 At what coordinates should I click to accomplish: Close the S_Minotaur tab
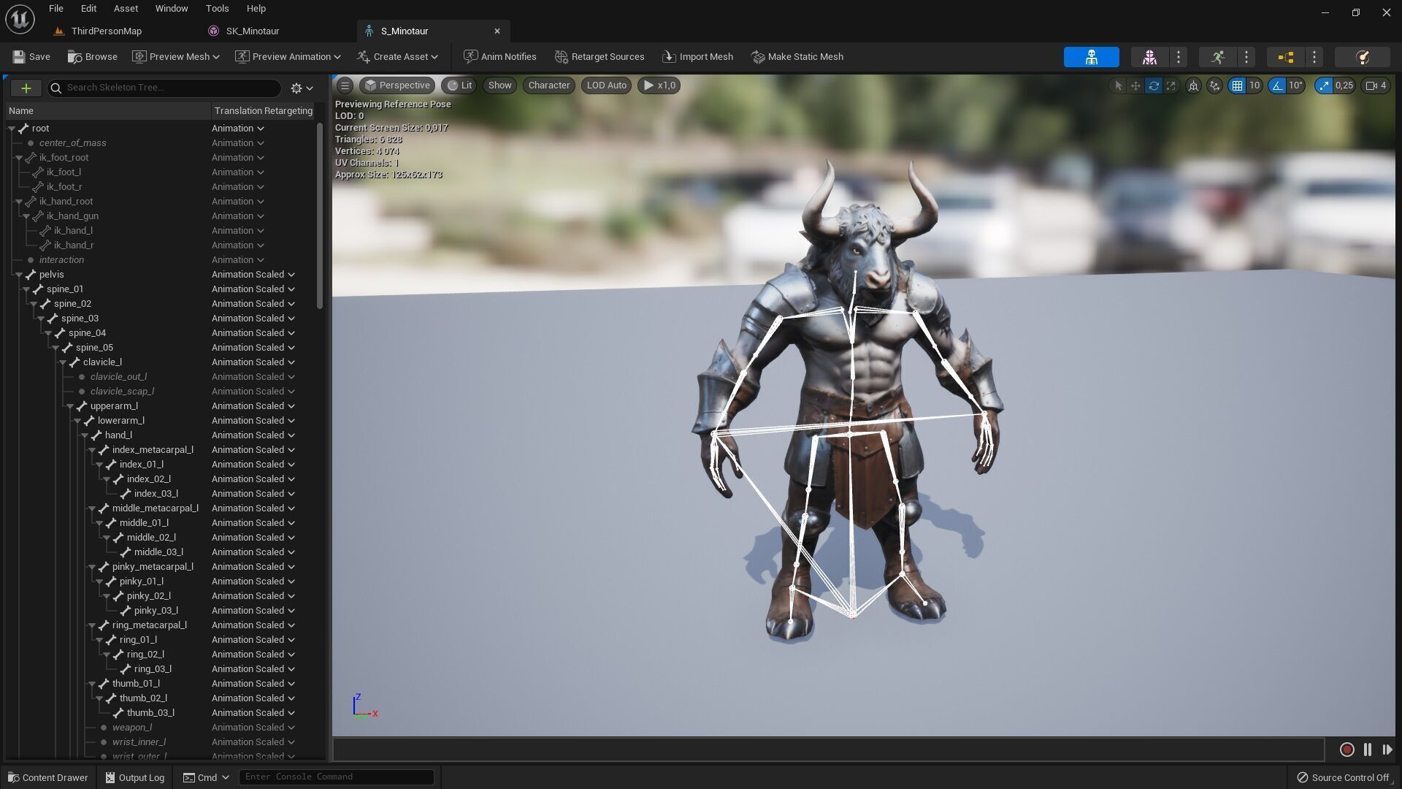pos(497,31)
